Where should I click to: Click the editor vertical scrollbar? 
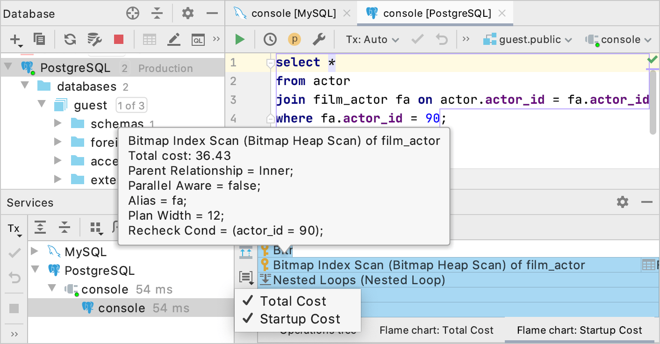[653, 100]
